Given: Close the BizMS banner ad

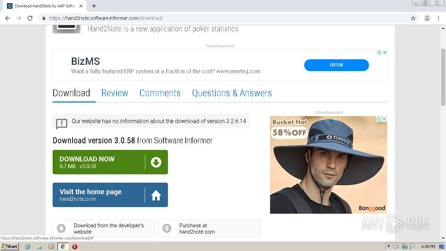Looking at the screenshot, I should 385,52.
